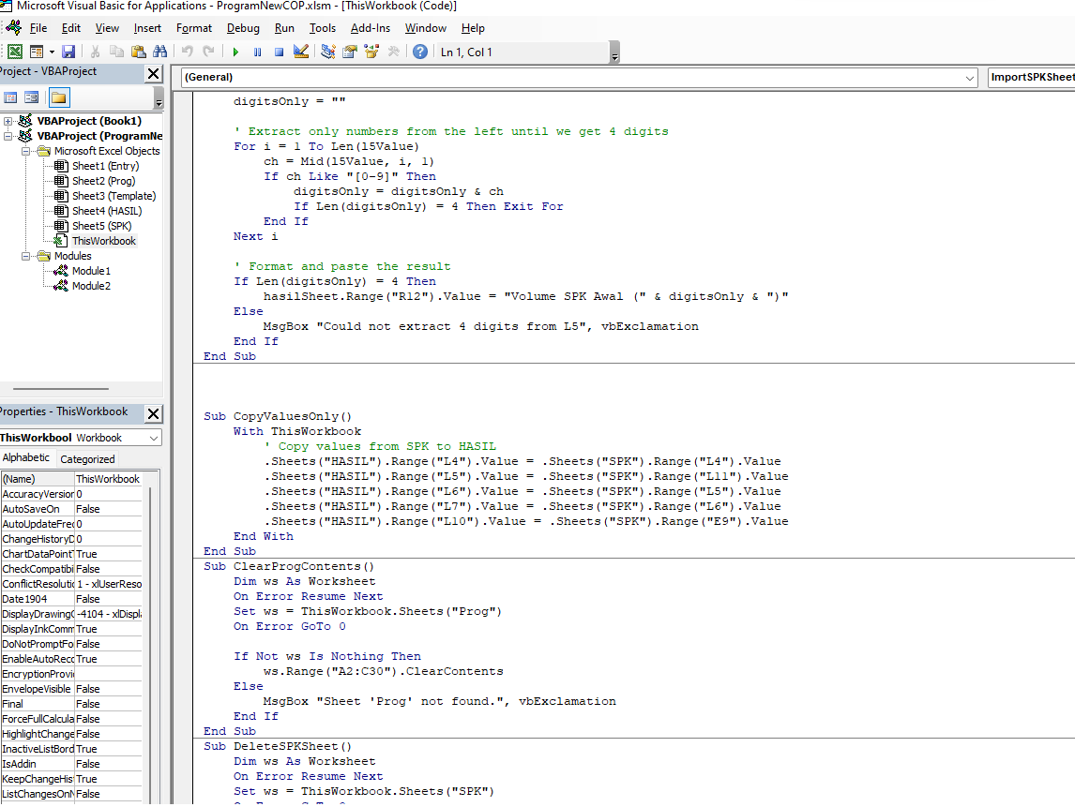Click View Code icon in Project panel
Image resolution: width=1075 pixels, height=807 pixels.
tap(11, 97)
